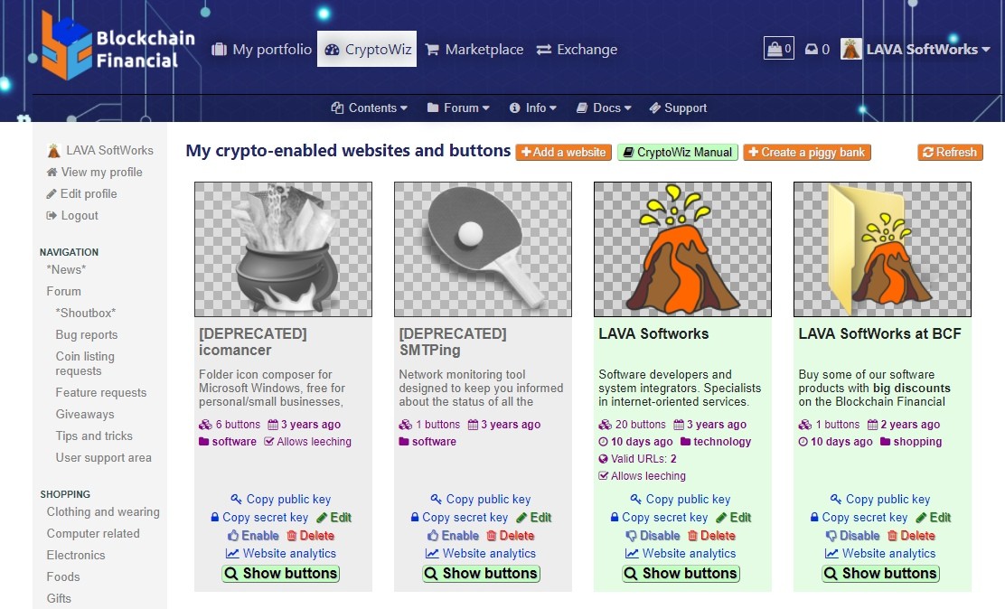Show buttons for the SMTPing website
1005x609 pixels.
482,573
